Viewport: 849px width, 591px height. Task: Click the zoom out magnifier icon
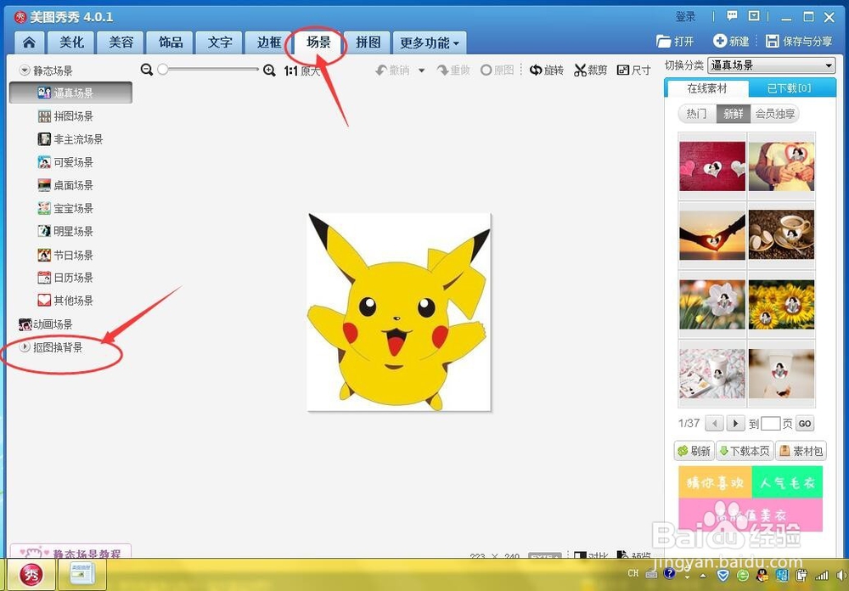click(x=146, y=70)
